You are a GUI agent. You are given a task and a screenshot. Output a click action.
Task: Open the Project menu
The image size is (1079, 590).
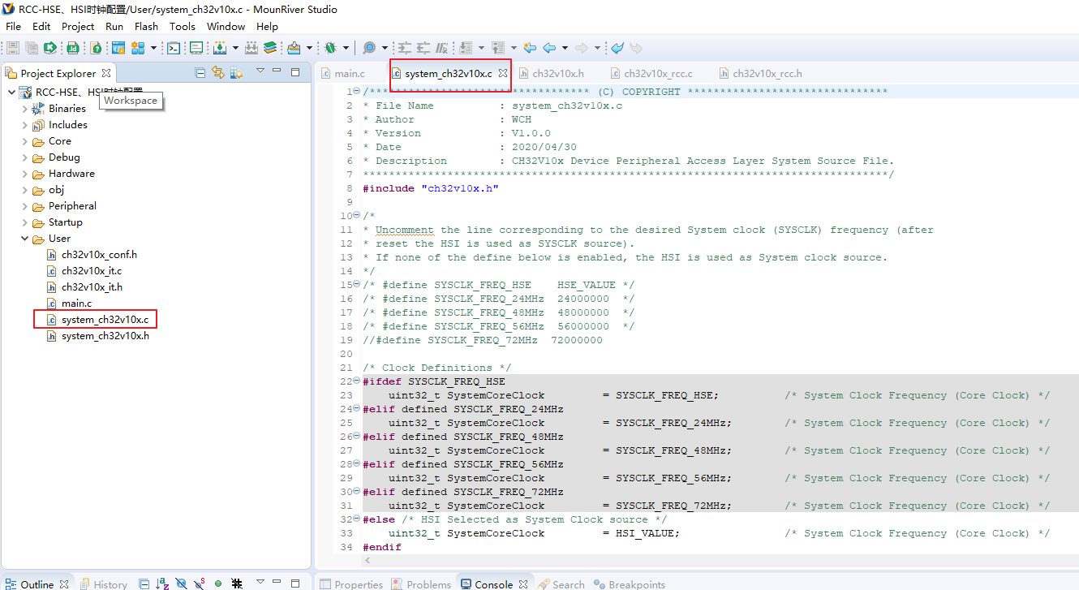78,26
